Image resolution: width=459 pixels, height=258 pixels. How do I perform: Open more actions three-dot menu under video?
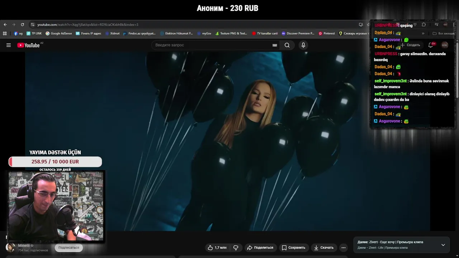344,248
